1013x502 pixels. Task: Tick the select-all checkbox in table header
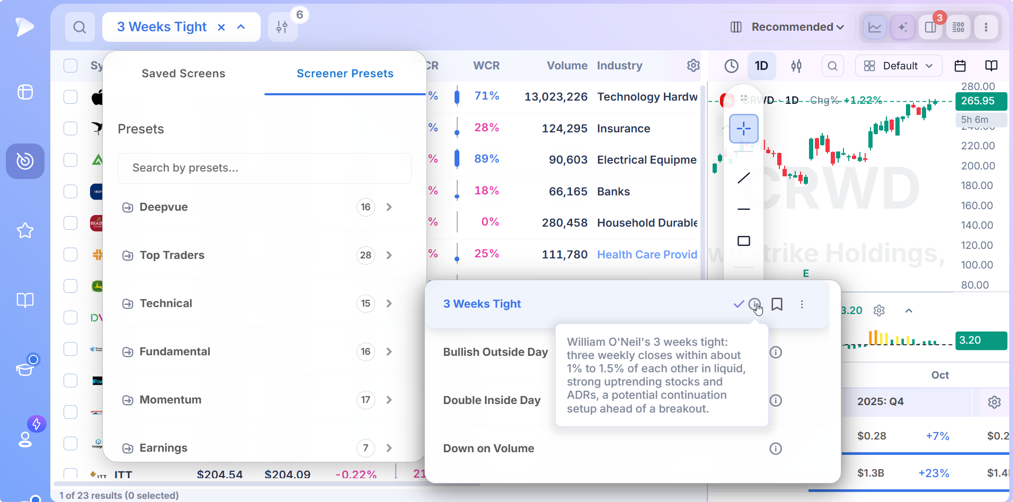point(70,66)
